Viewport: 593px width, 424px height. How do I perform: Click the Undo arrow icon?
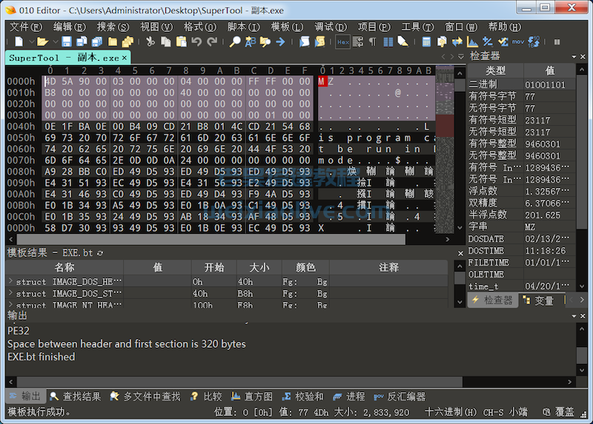196,41
